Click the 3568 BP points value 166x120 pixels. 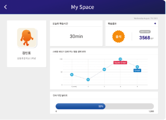146,38
